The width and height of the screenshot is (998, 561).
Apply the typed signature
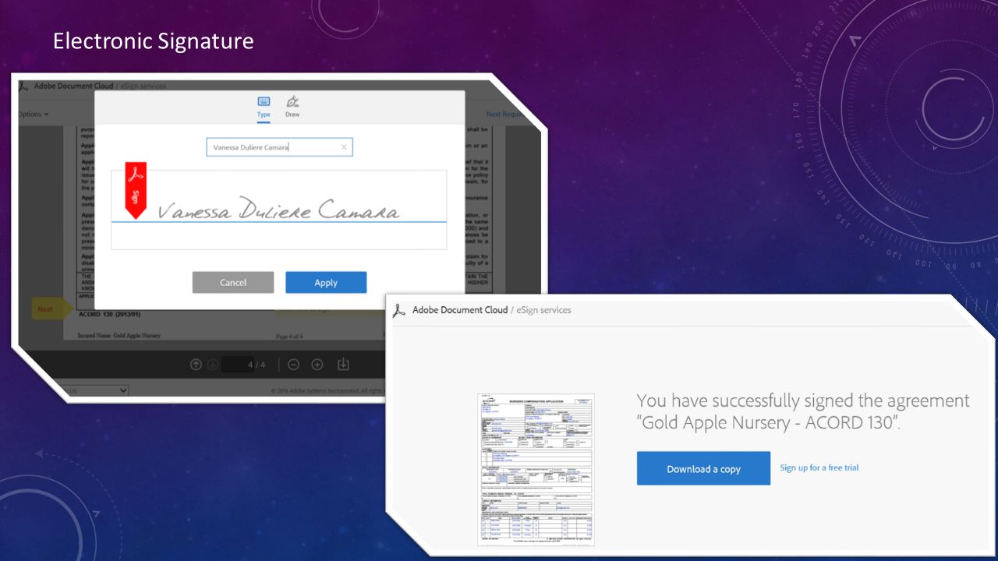pos(326,282)
